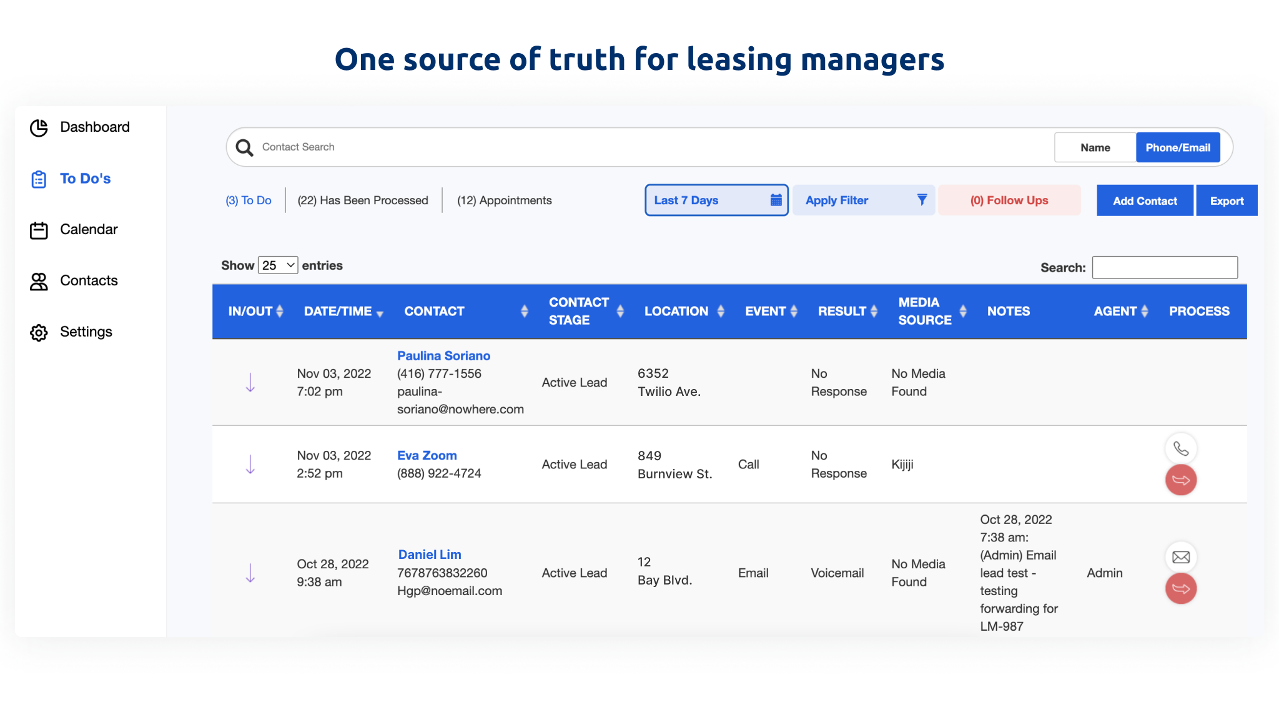Open Settings via the gear icon
The height and width of the screenshot is (715, 1279).
coord(38,332)
